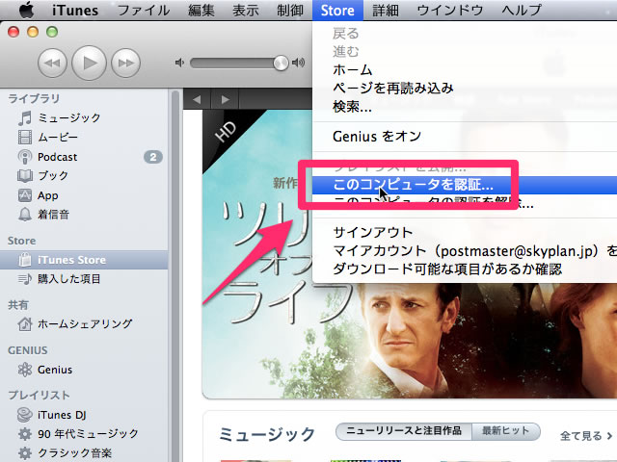Image resolution: width=617 pixels, height=462 pixels.
Task: Click the green window zoom button
Action: tap(52, 32)
